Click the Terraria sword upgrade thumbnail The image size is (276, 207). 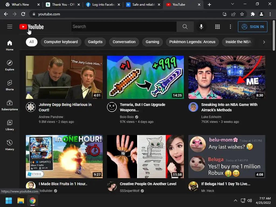(145, 77)
